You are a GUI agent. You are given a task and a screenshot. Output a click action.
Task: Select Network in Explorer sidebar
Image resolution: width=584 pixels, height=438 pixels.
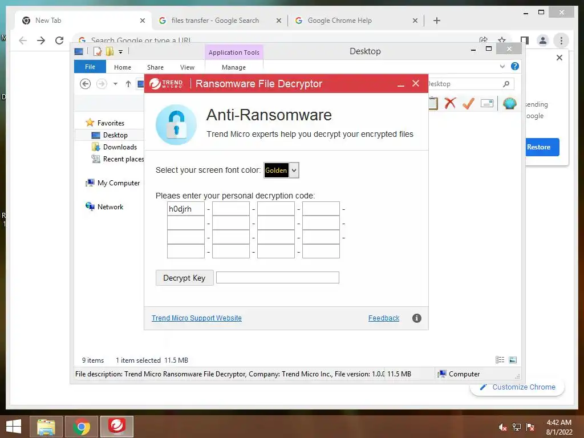pyautogui.click(x=105, y=206)
